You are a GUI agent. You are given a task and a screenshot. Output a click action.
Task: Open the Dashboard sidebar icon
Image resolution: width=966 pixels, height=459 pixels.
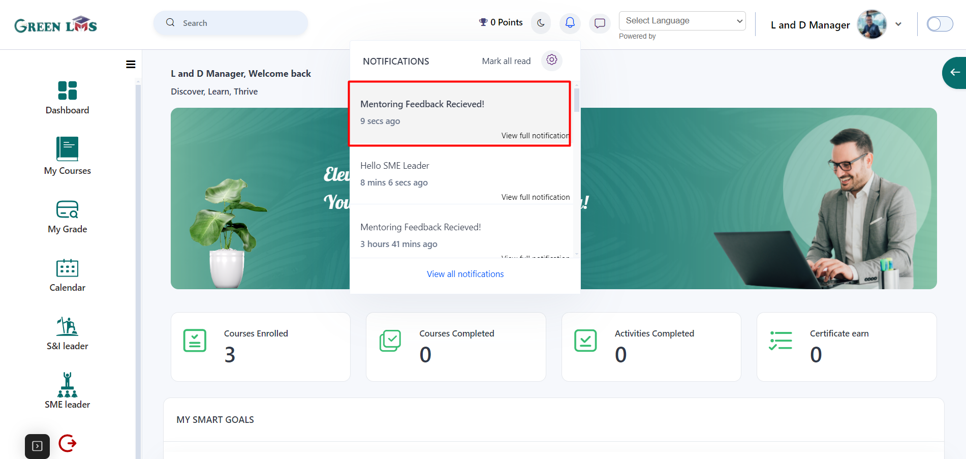[x=67, y=90]
